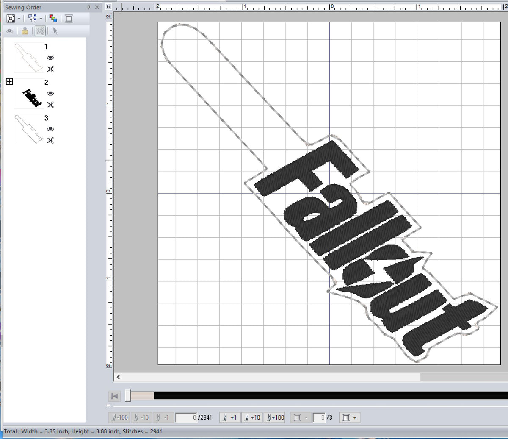
Task: Click the stitch simulator slider handle
Action: [x=128, y=396]
